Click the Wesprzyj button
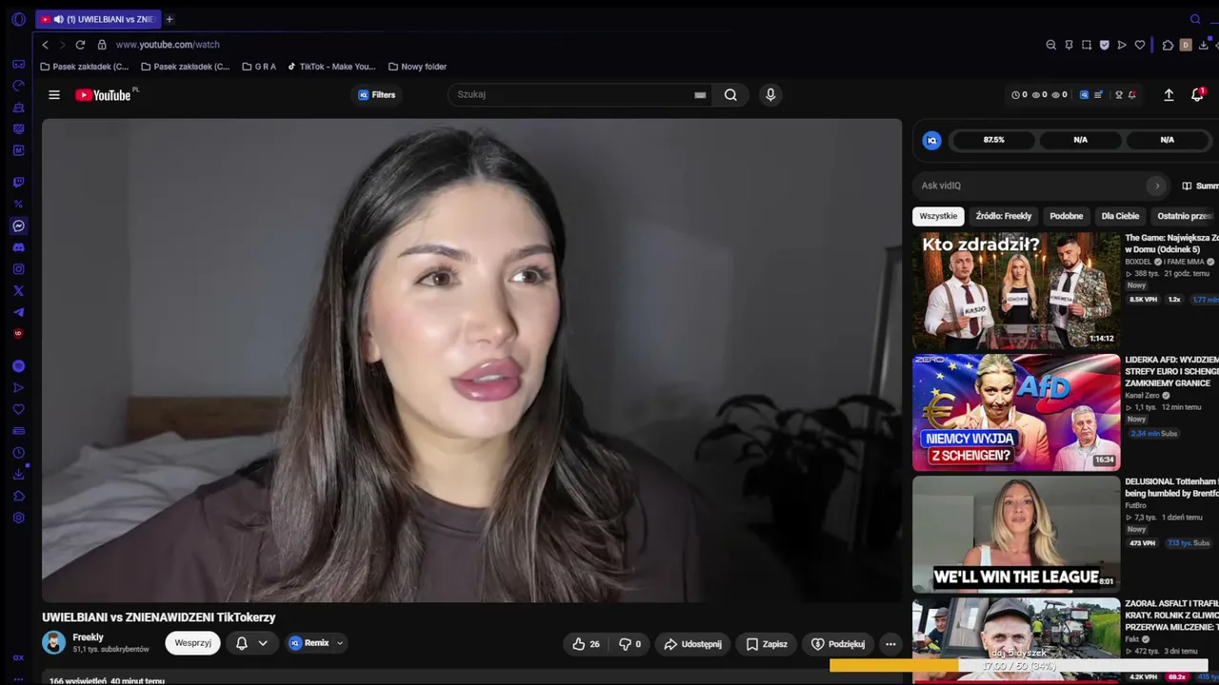 pos(192,643)
